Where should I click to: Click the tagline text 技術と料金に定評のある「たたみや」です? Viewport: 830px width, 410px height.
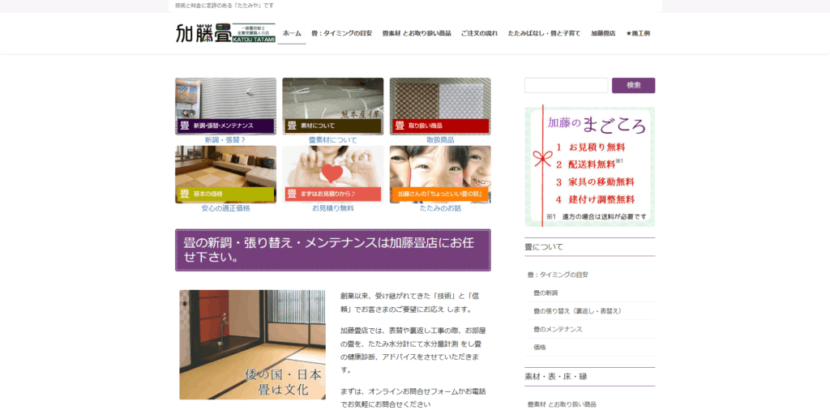225,6
